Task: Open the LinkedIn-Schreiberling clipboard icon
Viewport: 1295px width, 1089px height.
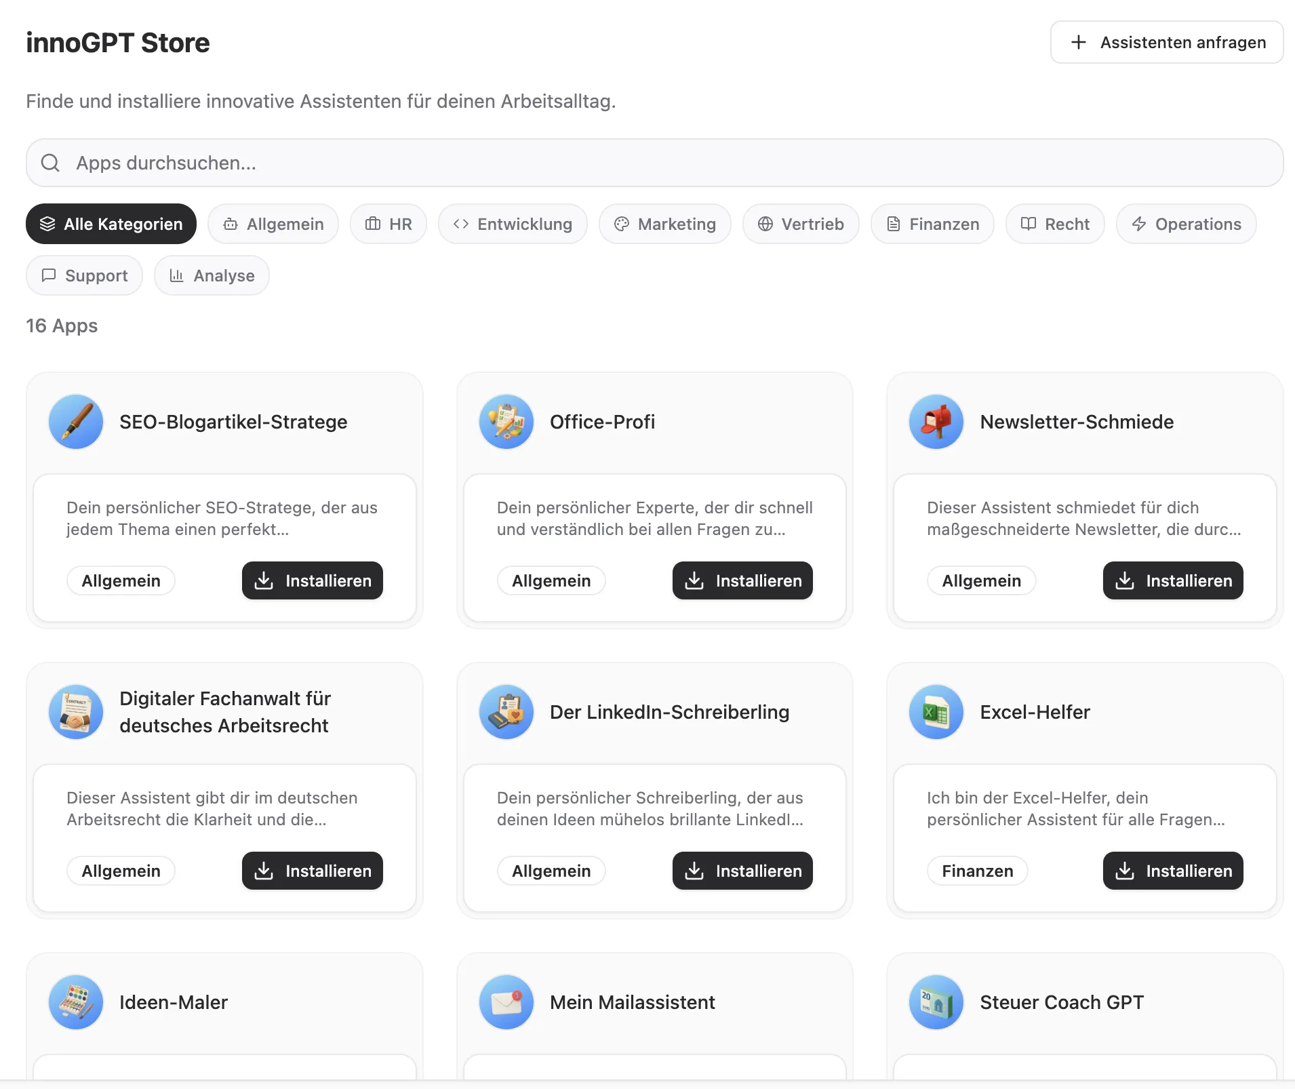Action: point(506,712)
